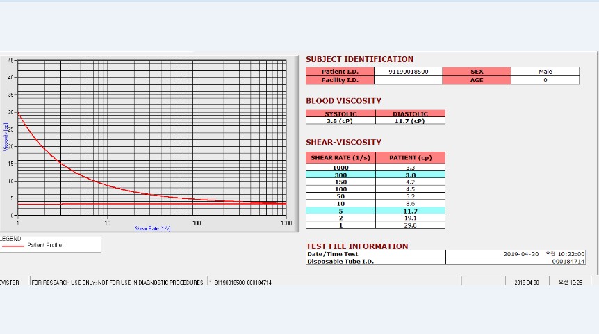Select shear rate row 50
The width and height of the screenshot is (599, 334).
click(340, 196)
